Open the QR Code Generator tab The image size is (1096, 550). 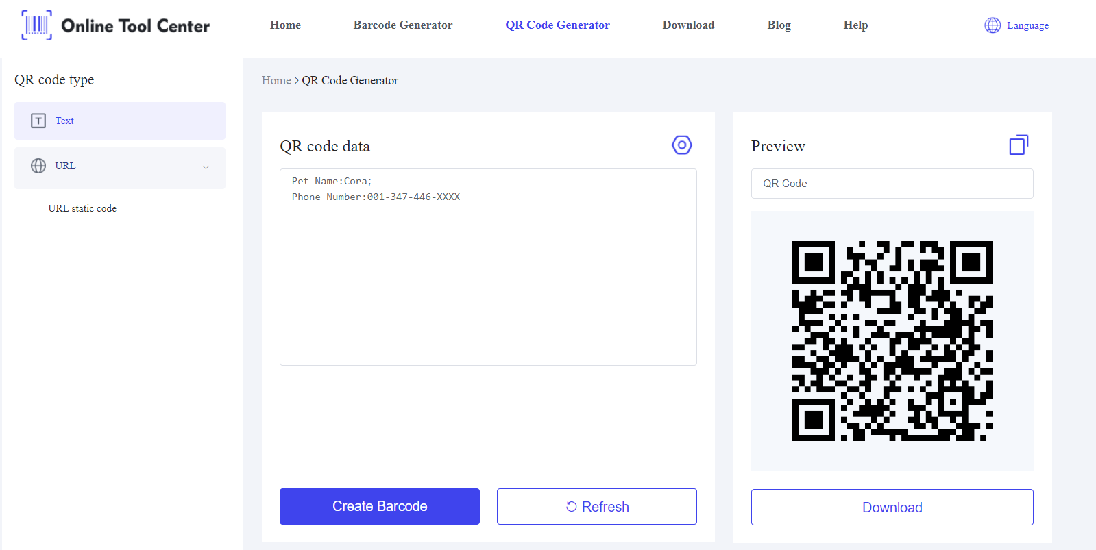pyautogui.click(x=557, y=25)
